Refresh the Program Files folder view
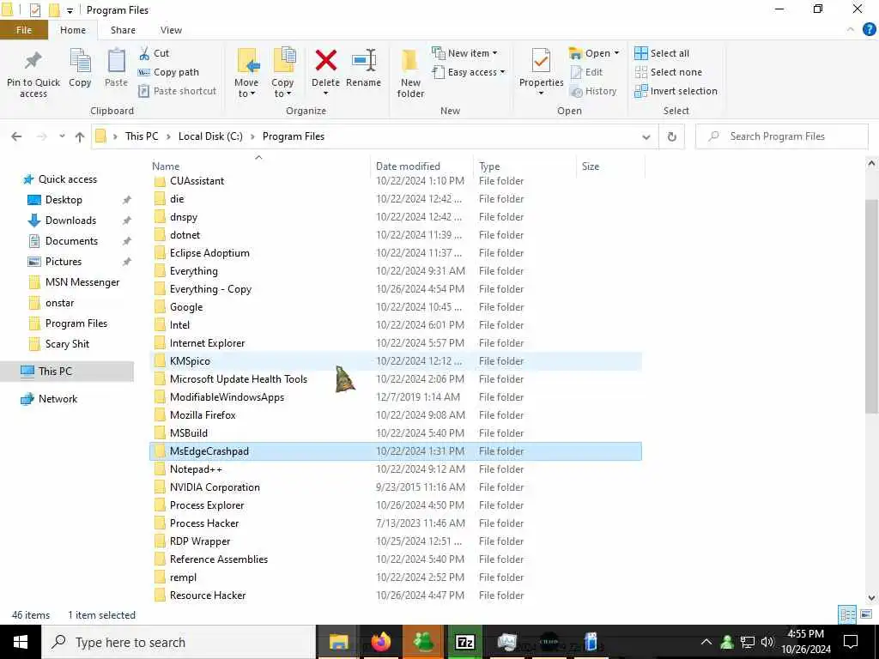Screen dimensions: 879x659 click(671, 136)
